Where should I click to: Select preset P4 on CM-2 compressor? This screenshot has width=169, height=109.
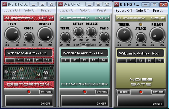pos(103,60)
